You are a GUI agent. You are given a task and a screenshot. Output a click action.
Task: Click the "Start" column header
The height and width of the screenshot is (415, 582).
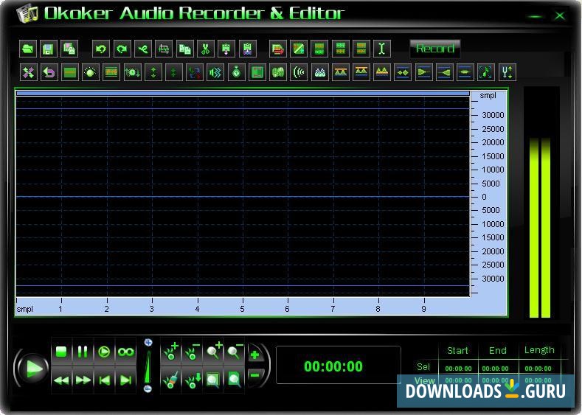pos(457,350)
